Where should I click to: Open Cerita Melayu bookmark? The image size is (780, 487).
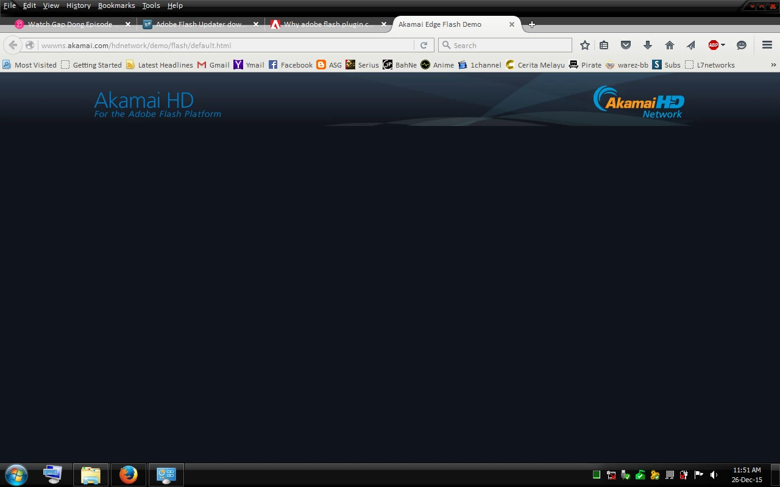click(x=535, y=65)
